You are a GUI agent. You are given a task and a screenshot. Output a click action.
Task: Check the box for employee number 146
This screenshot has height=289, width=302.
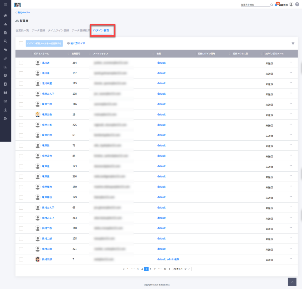pos(21,104)
